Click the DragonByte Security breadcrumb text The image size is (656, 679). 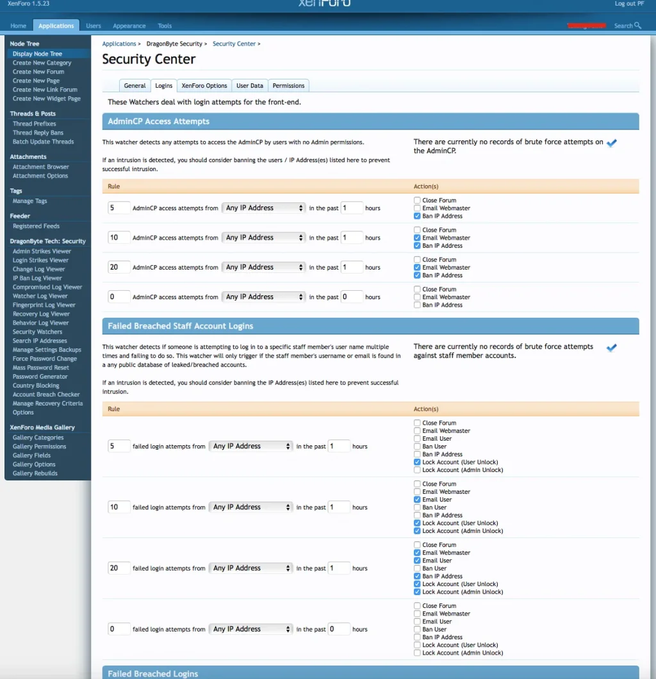click(174, 44)
